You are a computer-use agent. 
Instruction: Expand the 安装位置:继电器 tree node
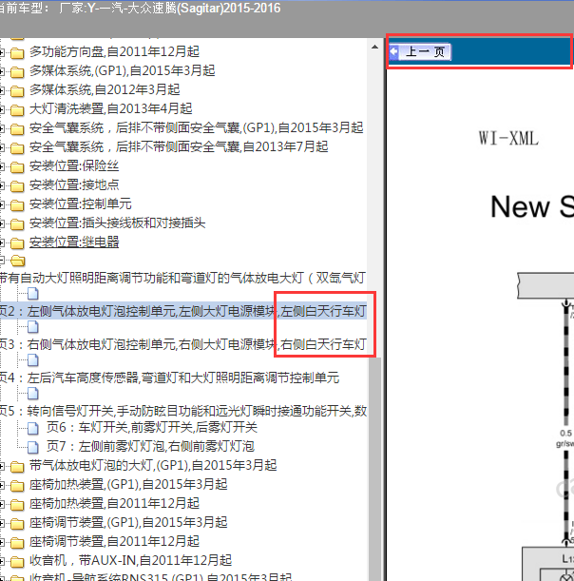coord(2,243)
